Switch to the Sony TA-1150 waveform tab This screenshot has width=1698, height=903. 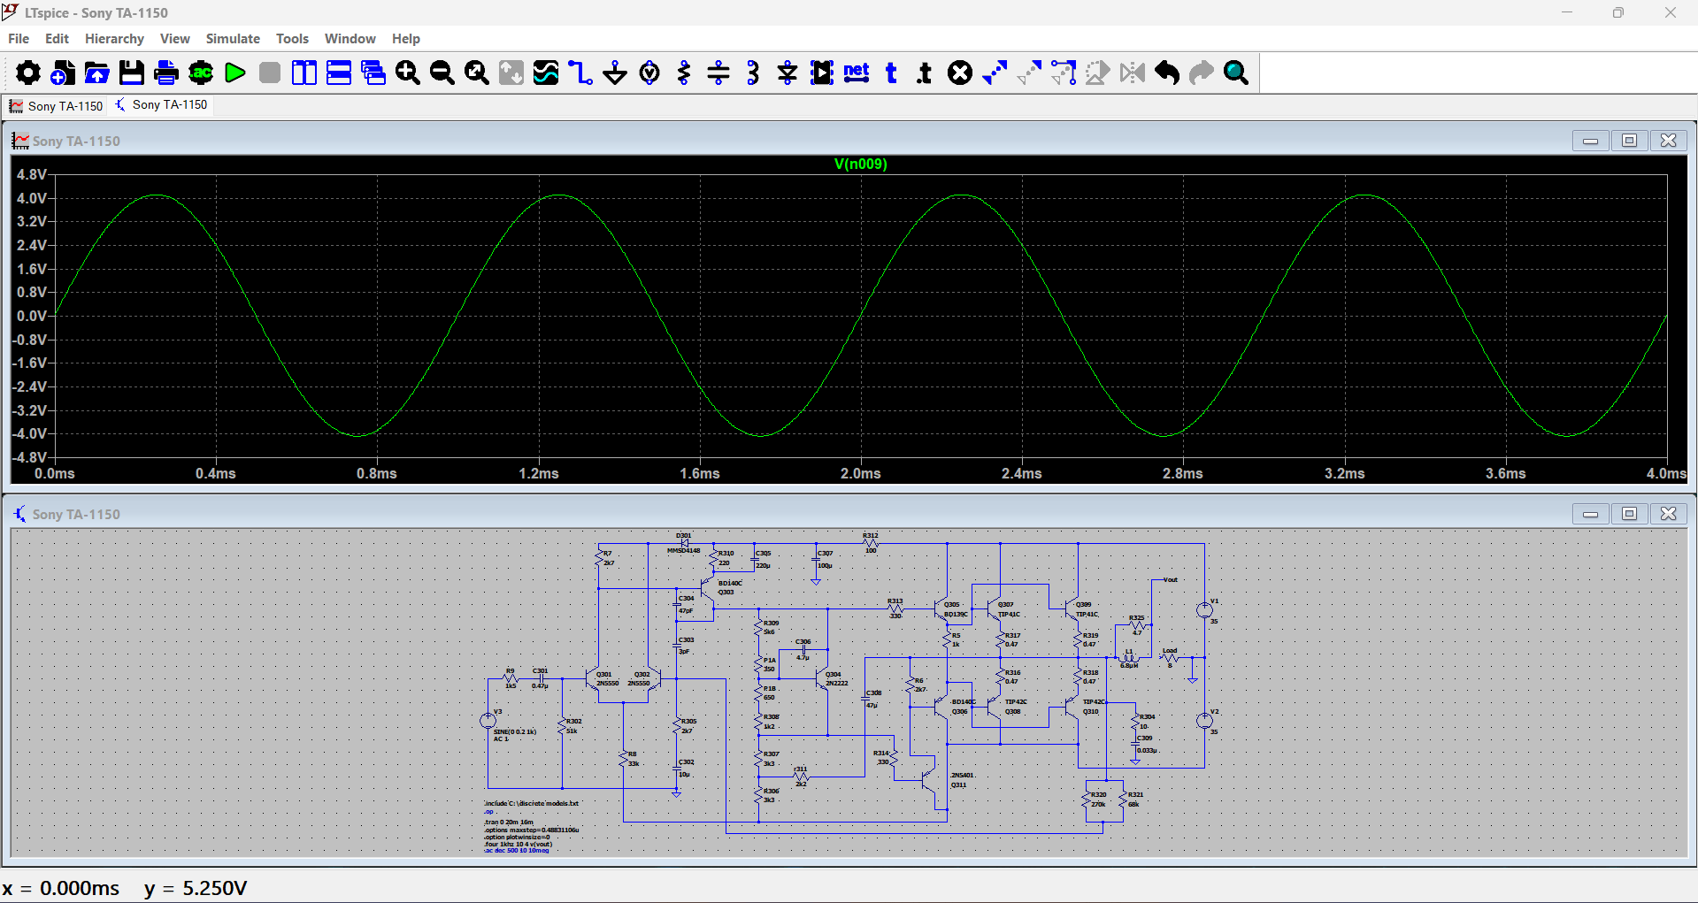[x=56, y=106]
